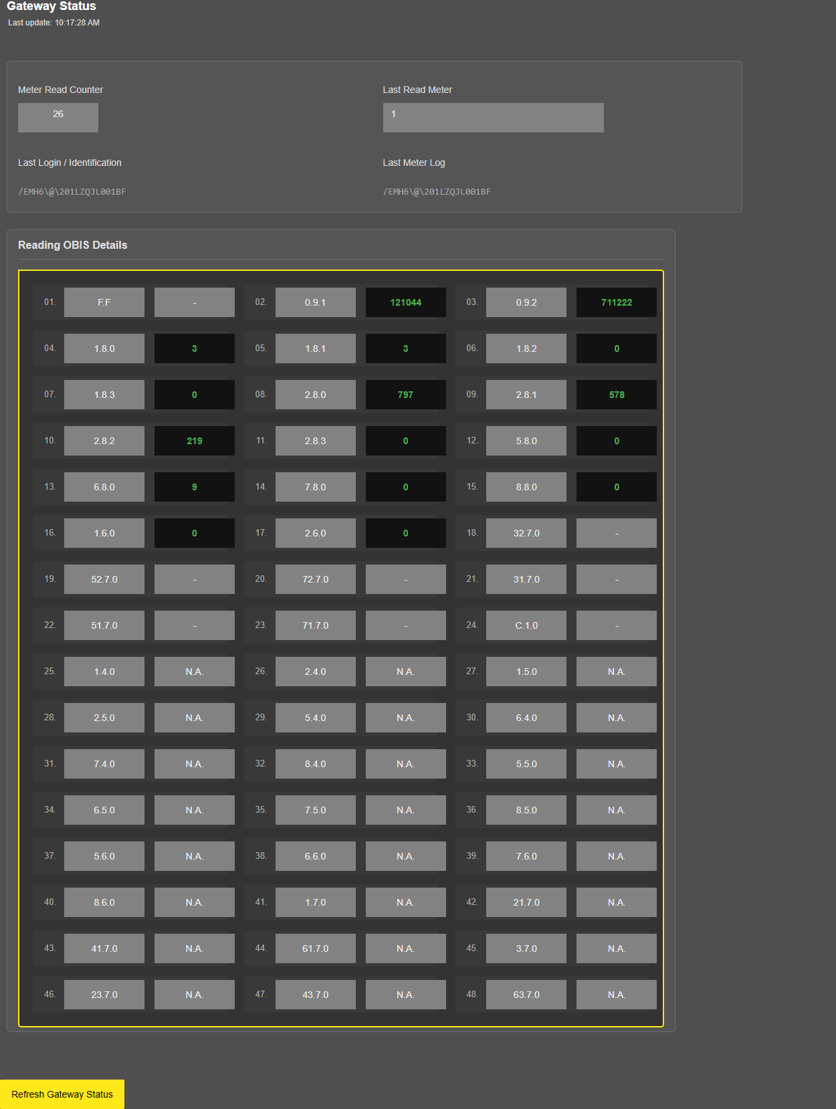Click the 8.4.0 OBIS code cell

click(316, 764)
